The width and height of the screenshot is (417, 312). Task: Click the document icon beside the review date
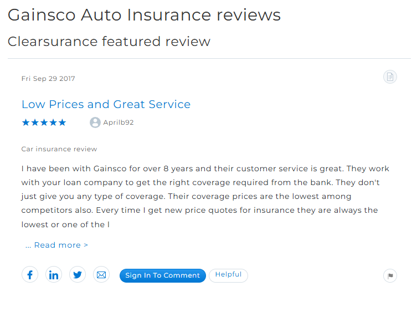coord(390,77)
